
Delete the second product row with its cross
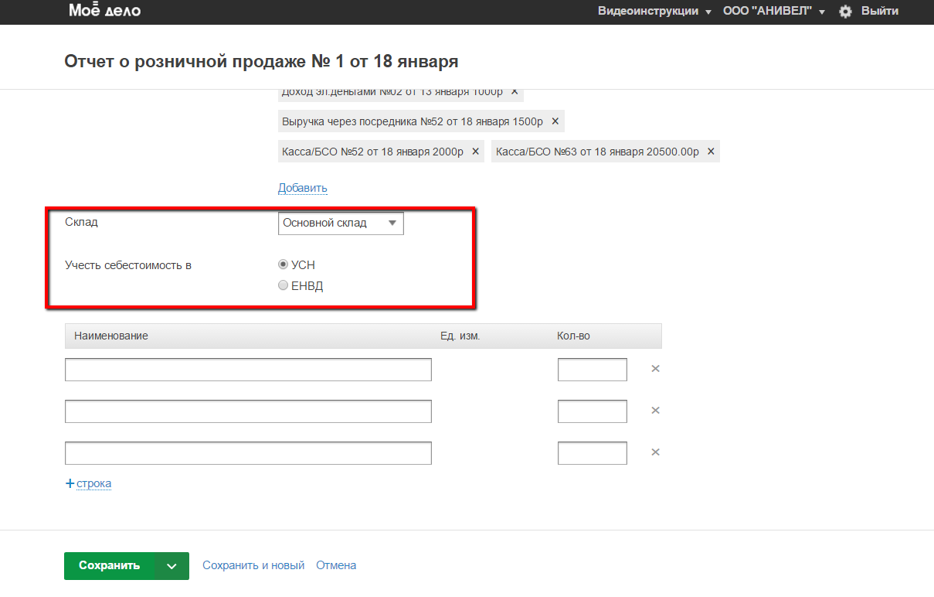[655, 411]
